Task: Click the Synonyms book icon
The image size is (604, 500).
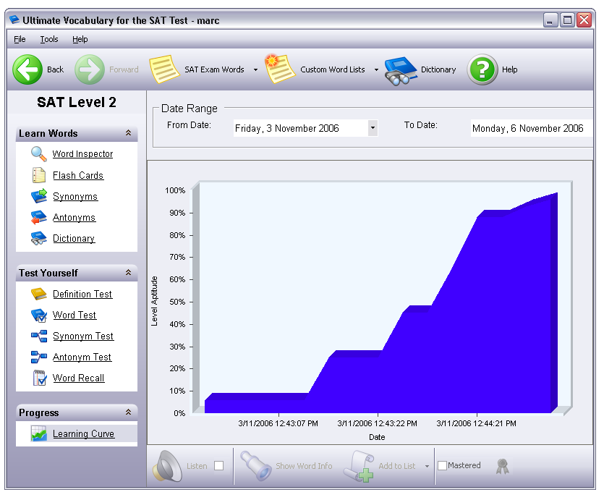Action: click(x=39, y=196)
